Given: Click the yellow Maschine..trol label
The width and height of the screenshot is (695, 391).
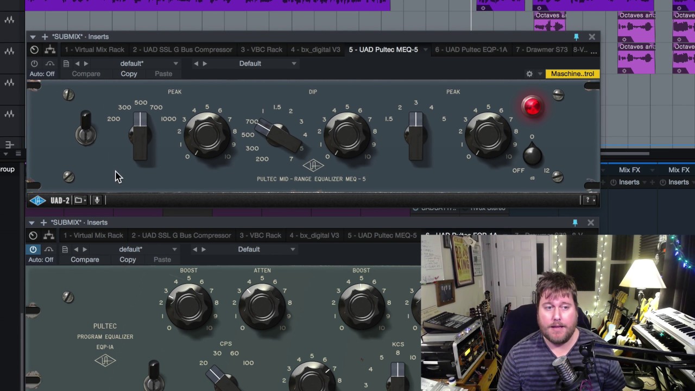Looking at the screenshot, I should click(x=572, y=74).
